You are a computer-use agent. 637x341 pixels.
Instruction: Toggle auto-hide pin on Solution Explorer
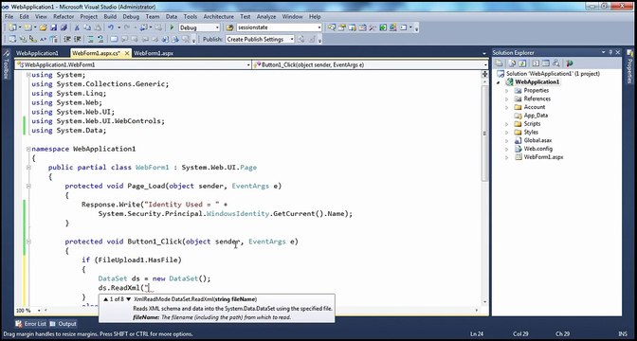click(x=610, y=52)
